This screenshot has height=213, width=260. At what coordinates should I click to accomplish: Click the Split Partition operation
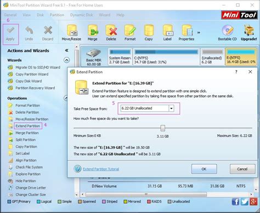click(25, 140)
